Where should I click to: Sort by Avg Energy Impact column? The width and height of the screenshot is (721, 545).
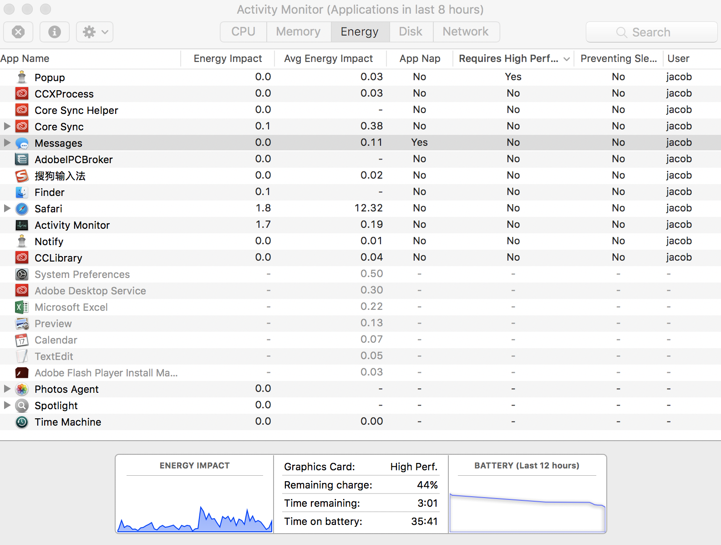tap(328, 59)
